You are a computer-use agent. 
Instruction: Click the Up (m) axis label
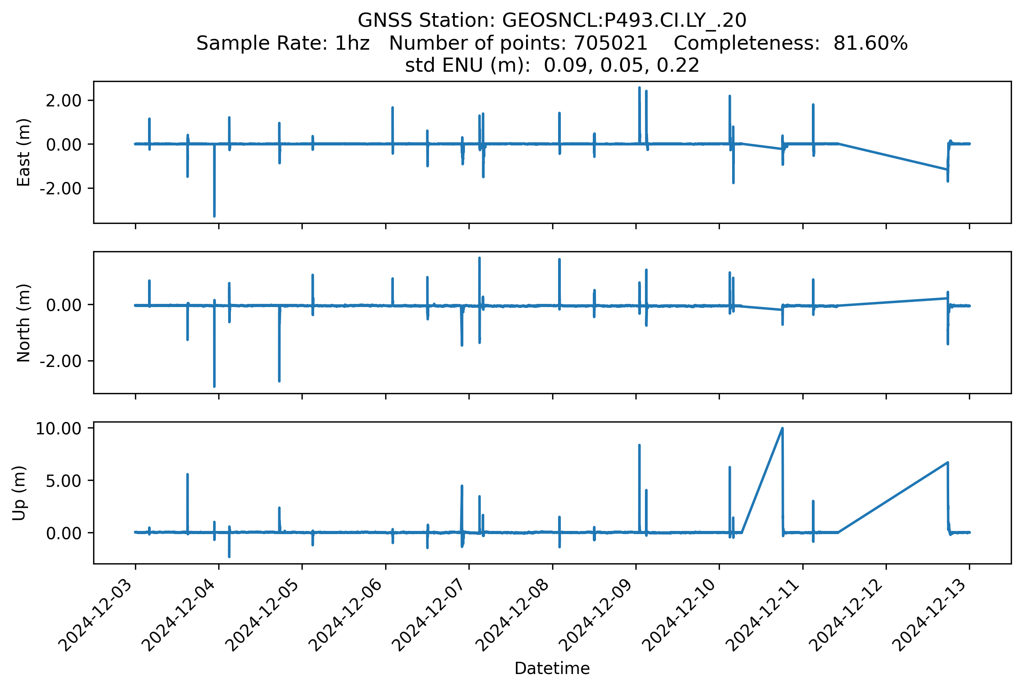click(19, 493)
